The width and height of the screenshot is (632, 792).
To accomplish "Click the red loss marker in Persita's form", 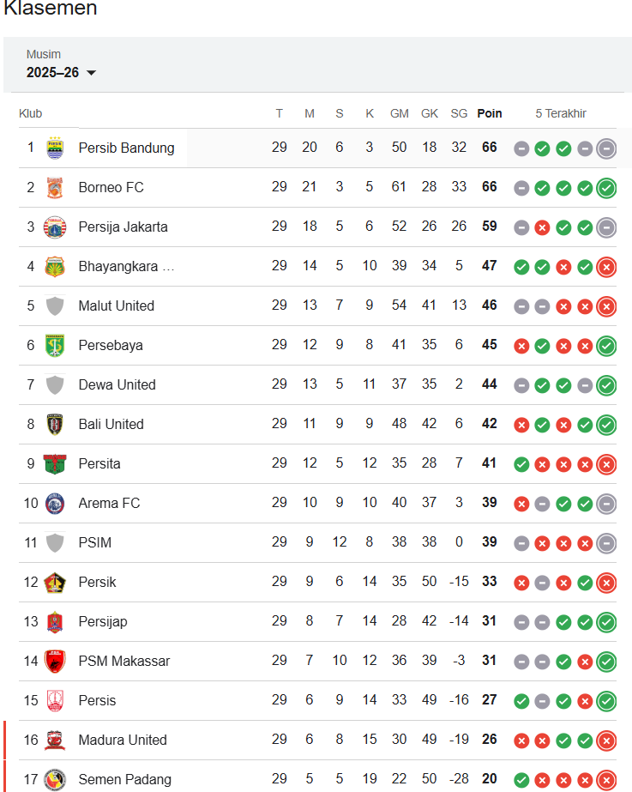I will click(542, 464).
